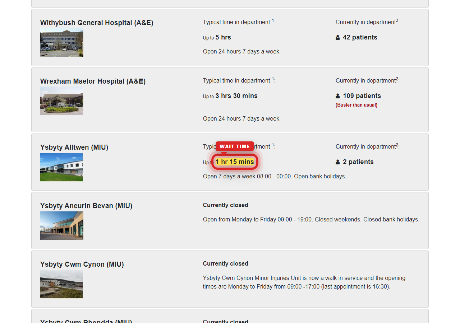
Task: Select the Ysbyty Aneurin Bevan (MIU) heading
Action: pyautogui.click(x=86, y=206)
